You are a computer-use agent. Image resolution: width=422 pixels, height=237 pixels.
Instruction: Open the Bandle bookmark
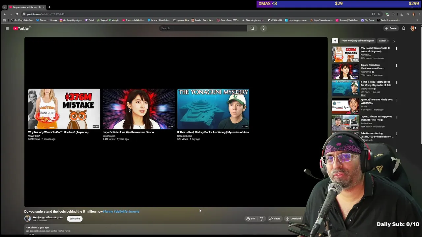[202, 20]
